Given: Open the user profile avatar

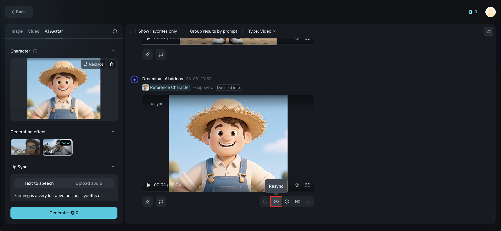Looking at the screenshot, I should [490, 12].
